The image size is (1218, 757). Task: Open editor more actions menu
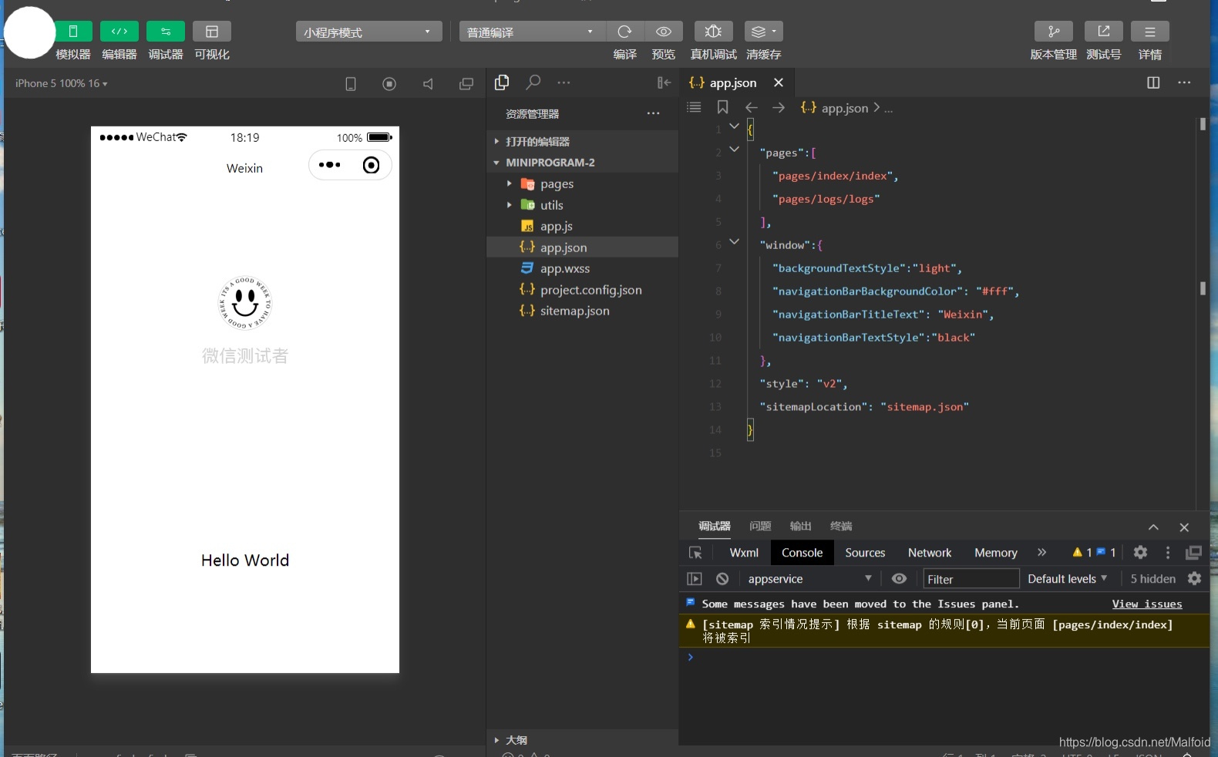tap(1184, 82)
